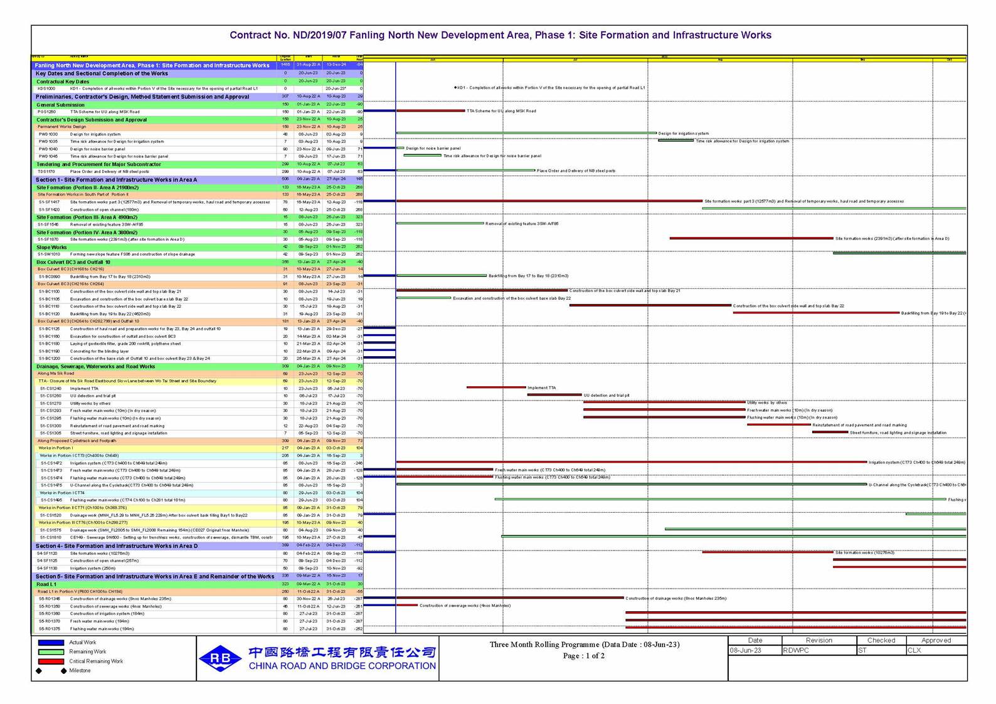This screenshot has height=704, width=996.
Task: Click the Revision column header in the title block
Action: [819, 640]
